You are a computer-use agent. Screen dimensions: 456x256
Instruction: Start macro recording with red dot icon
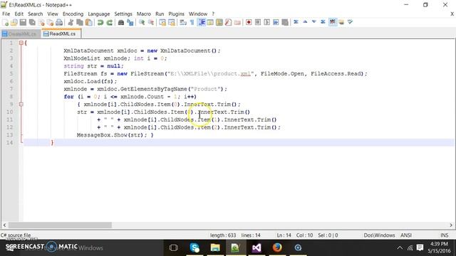pos(249,22)
